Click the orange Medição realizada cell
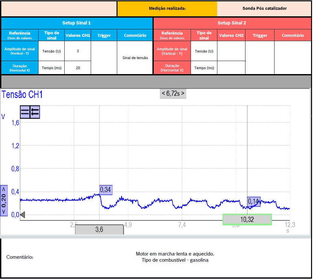 167,8
